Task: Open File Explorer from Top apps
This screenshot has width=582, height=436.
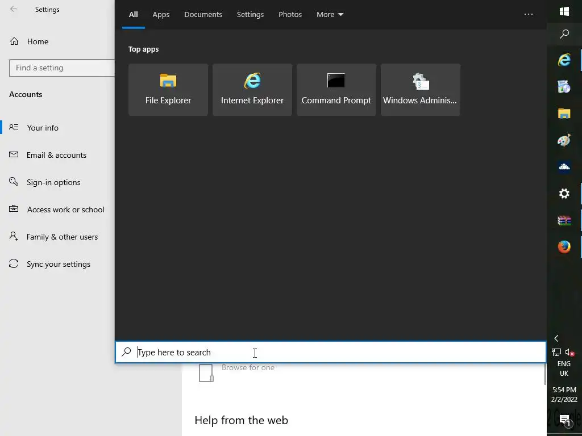Action: (168, 90)
